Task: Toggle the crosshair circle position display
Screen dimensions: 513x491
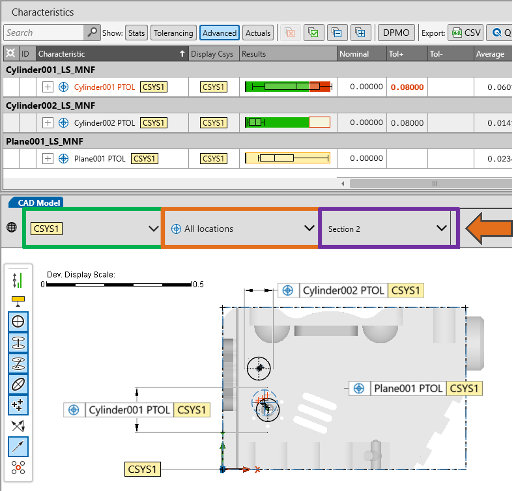Action: click(x=18, y=321)
